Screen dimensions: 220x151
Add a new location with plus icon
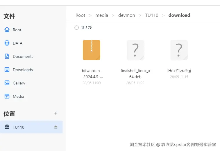56,113
